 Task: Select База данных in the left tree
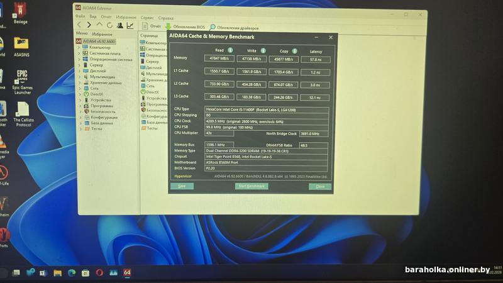click(x=102, y=123)
